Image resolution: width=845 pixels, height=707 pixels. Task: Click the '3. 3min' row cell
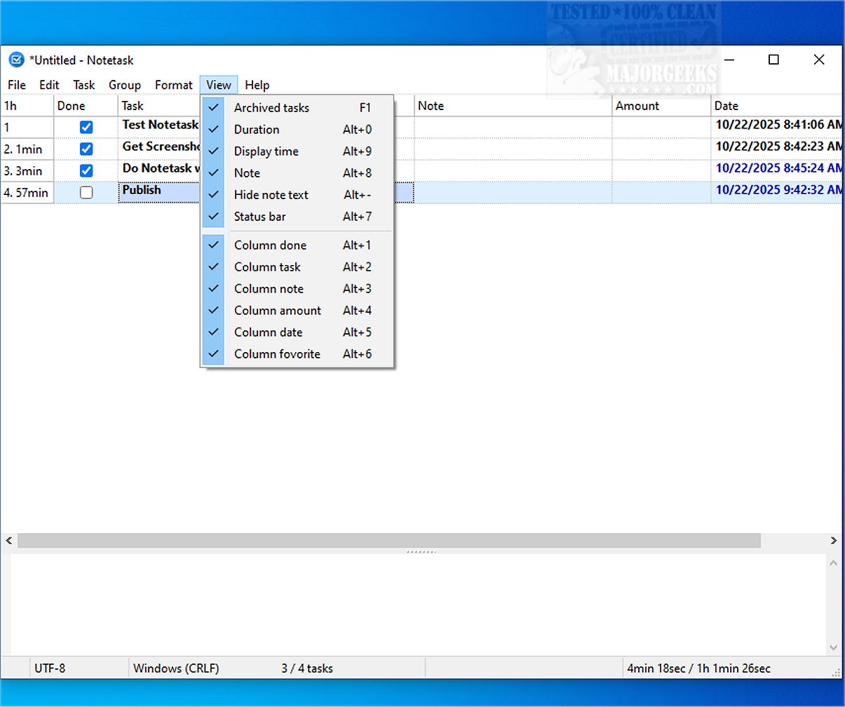pyautogui.click(x=27, y=171)
